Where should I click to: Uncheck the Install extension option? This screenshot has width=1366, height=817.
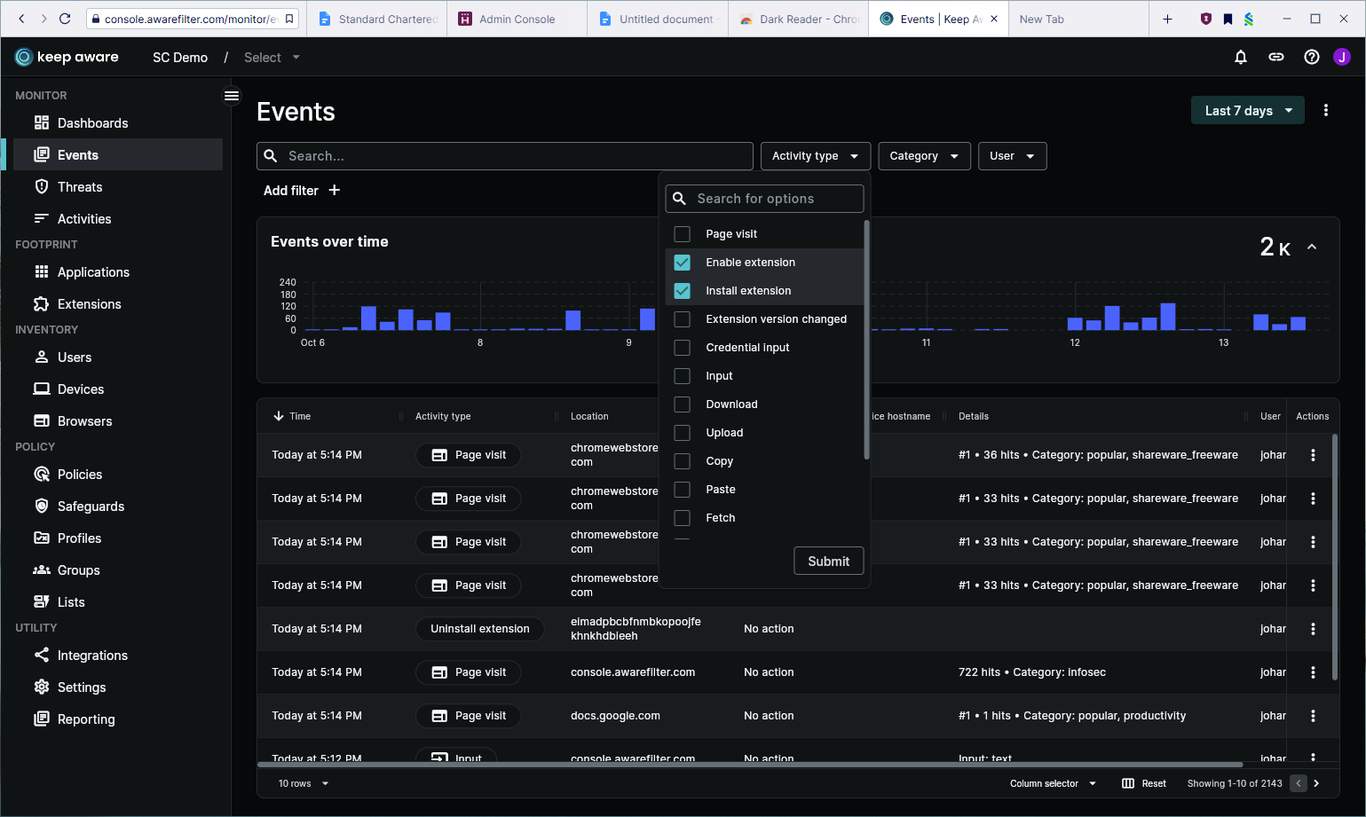coord(683,291)
